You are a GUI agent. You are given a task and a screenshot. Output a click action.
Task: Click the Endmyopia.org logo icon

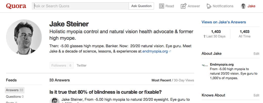(205, 65)
